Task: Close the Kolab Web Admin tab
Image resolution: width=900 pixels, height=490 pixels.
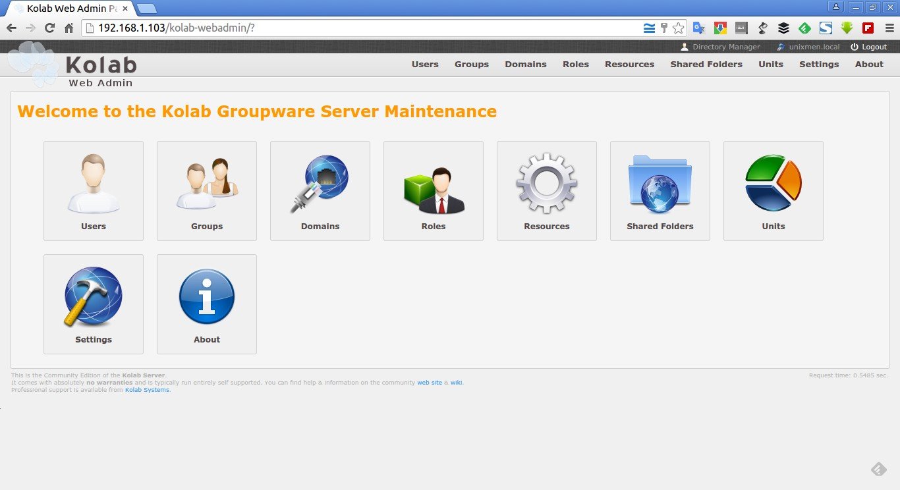Action: click(x=125, y=9)
